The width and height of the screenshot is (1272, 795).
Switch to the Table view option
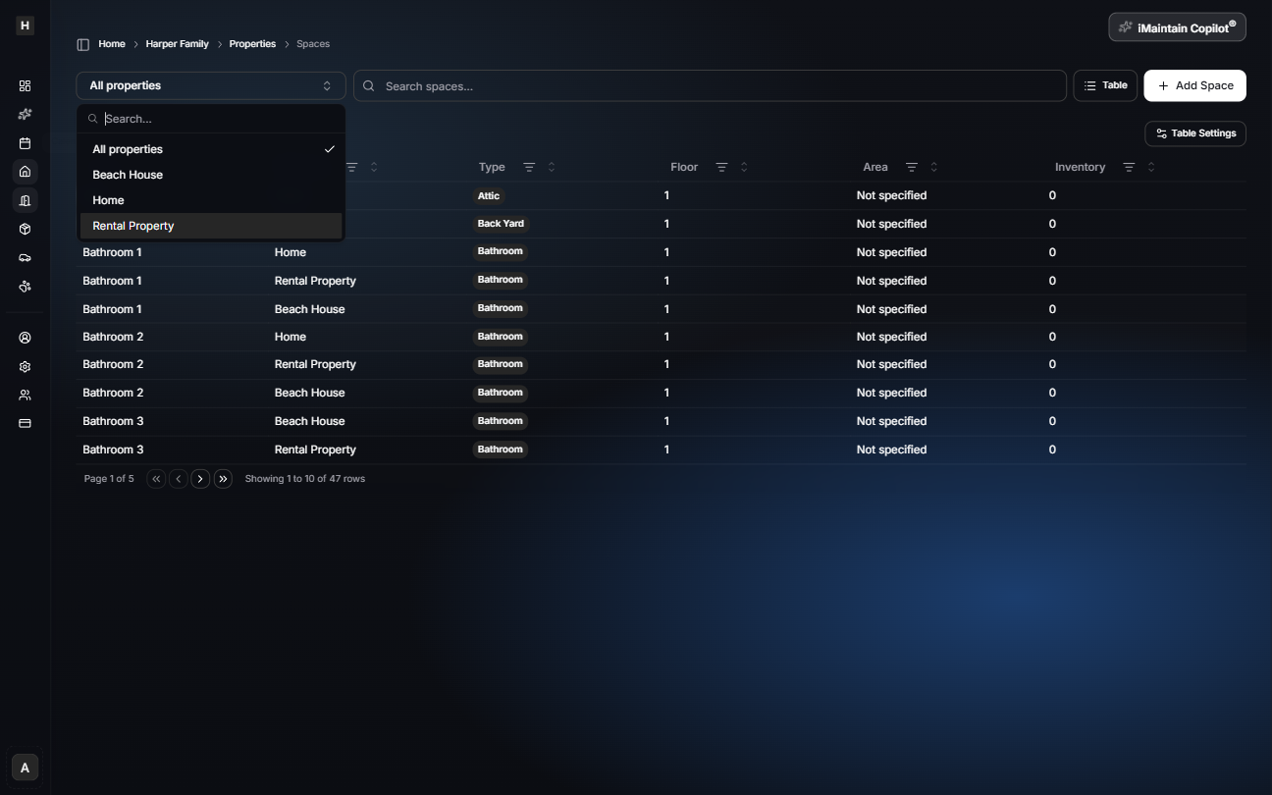click(1105, 85)
